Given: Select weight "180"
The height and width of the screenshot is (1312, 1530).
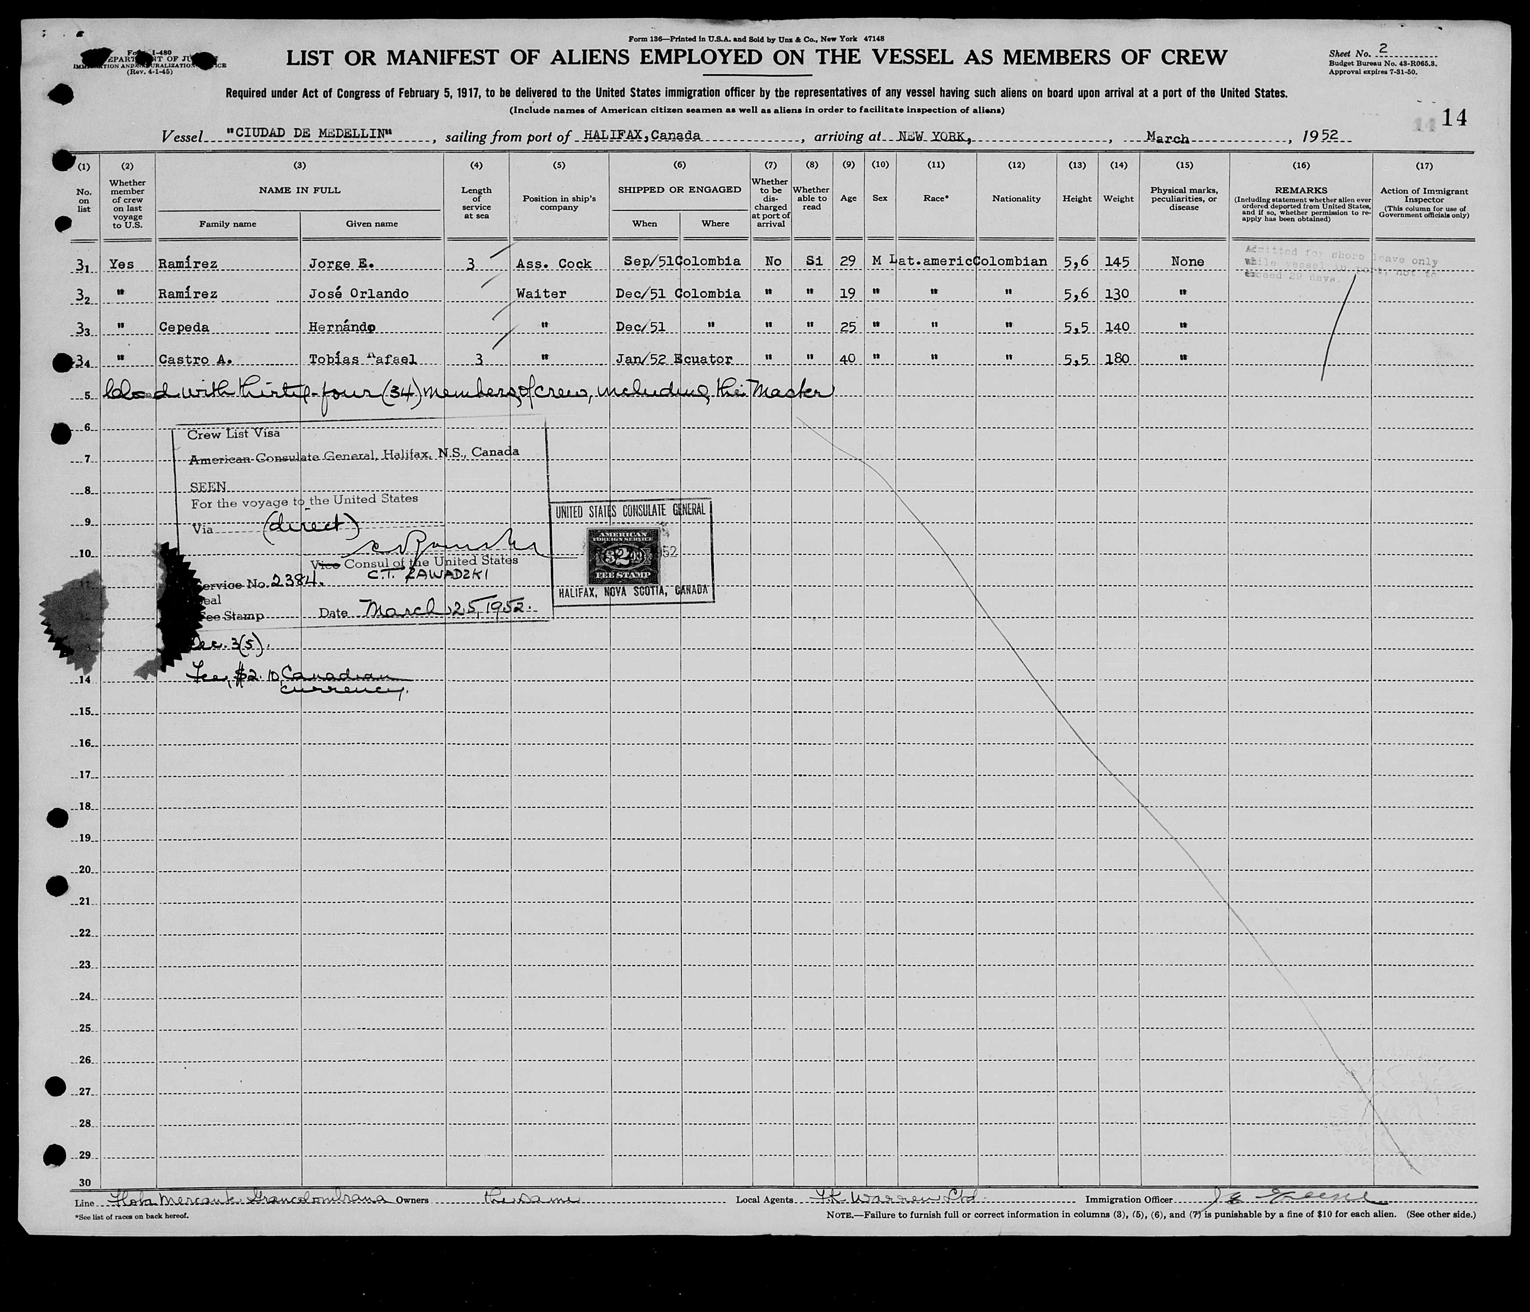Looking at the screenshot, I should (1117, 359).
